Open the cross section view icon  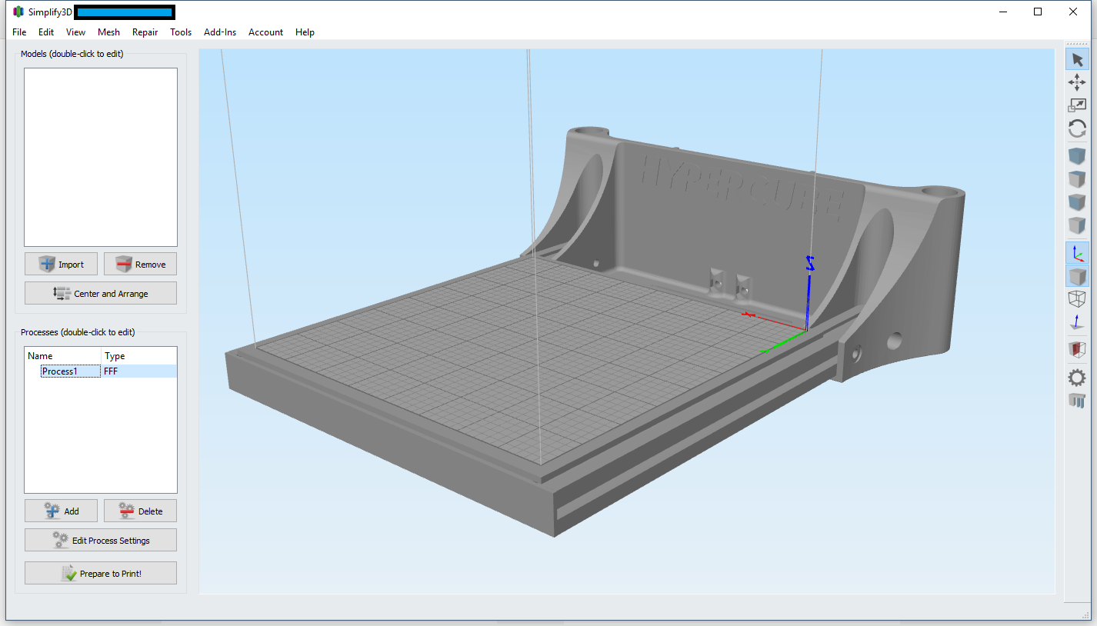pyautogui.click(x=1077, y=351)
